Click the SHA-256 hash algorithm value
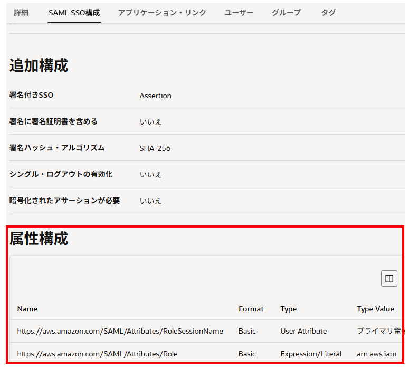Screen dimensions: 409x369 pos(155,148)
